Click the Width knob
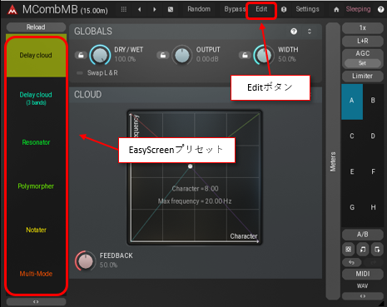 coord(264,55)
